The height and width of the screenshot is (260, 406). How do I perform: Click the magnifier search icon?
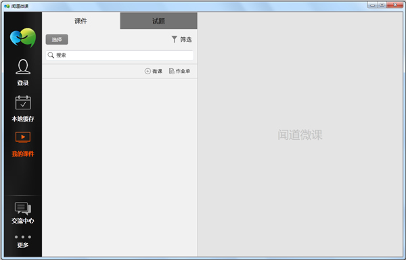pos(51,55)
